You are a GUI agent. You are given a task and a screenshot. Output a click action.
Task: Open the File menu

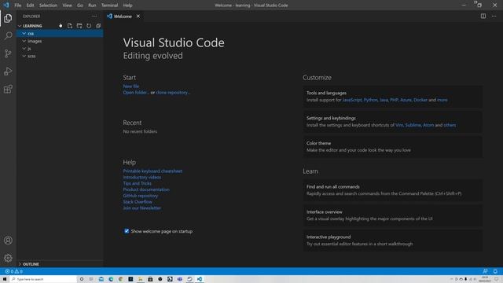(x=17, y=6)
